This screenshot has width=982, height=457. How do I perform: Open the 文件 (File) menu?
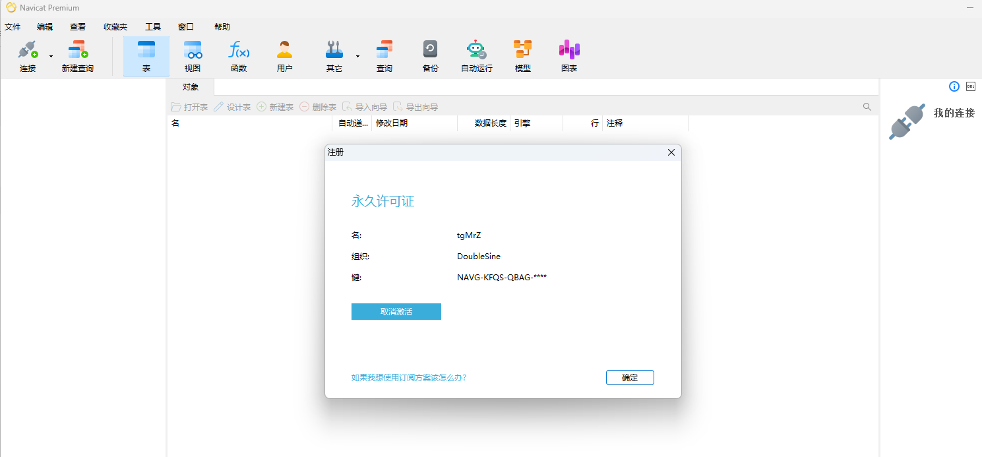pyautogui.click(x=13, y=27)
